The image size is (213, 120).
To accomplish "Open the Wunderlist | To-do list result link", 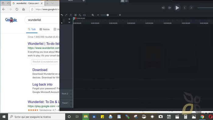I will (x=44, y=44).
